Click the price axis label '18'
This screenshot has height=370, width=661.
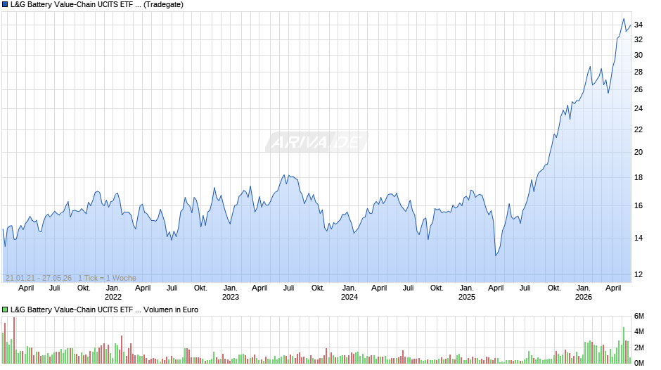click(x=638, y=178)
